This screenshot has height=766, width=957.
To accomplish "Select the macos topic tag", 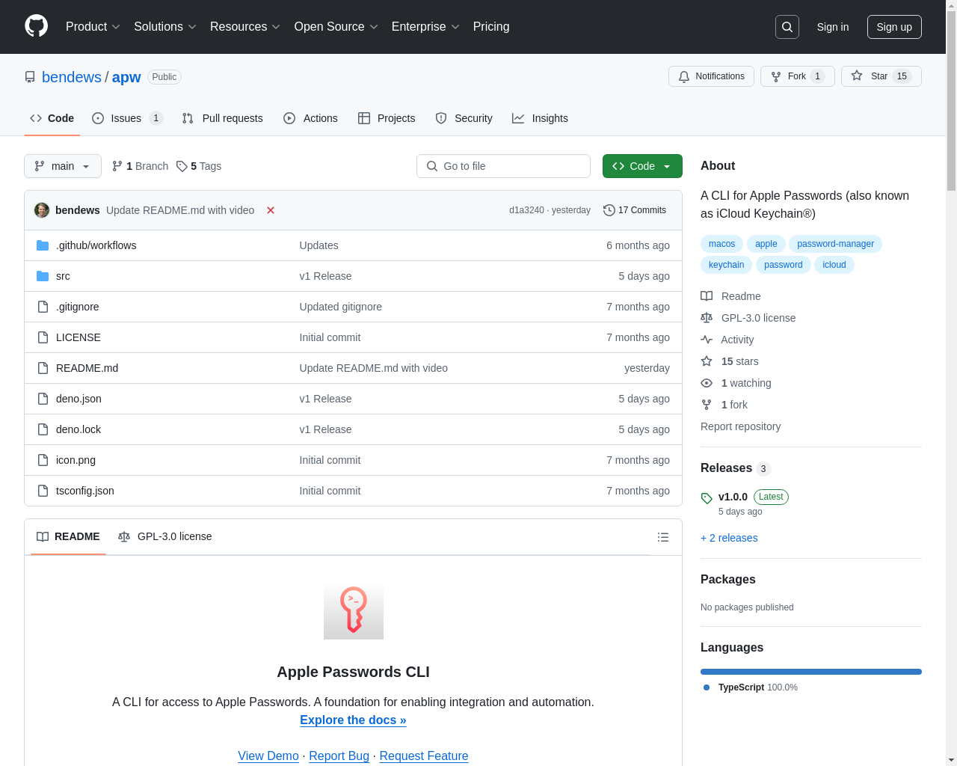I will pyautogui.click(x=721, y=244).
